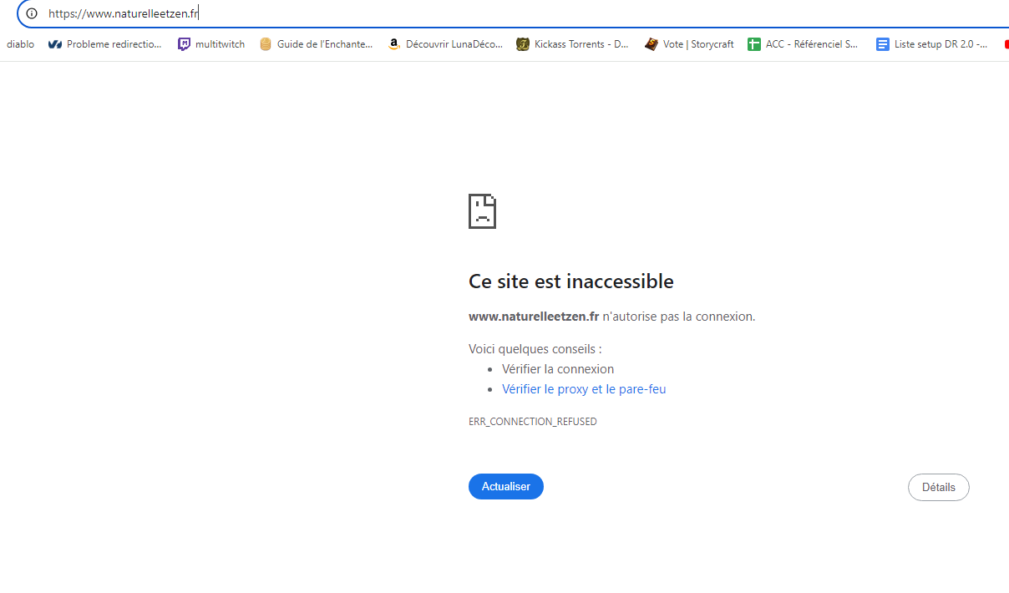Open the ACC - Référenciel spreadsheet bookmark
Viewport: 1009px width, 593px height.
(x=803, y=44)
